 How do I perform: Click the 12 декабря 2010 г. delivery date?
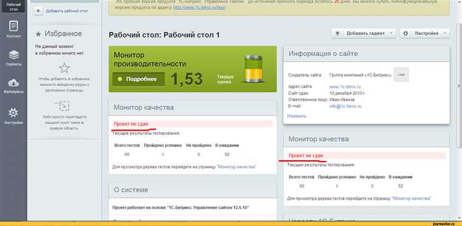coord(347,93)
